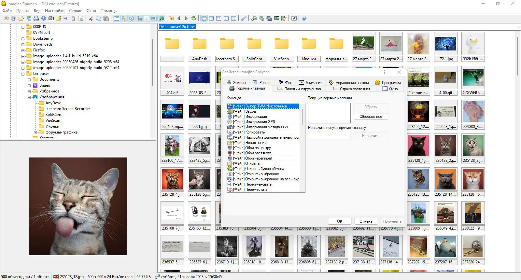This screenshot has width=521, height=280.
Task: Collapse the Lenouser folder node
Action: tap(23, 74)
